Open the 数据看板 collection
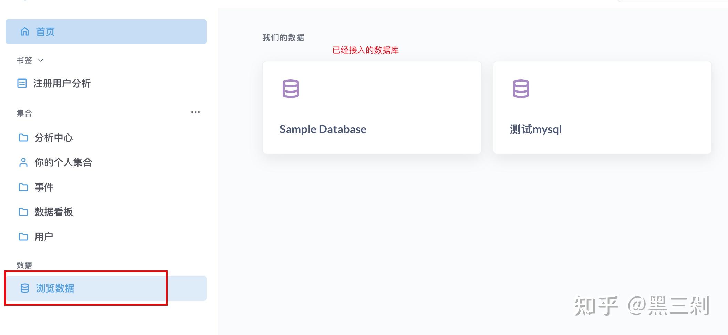This screenshot has height=335, width=728. 54,212
